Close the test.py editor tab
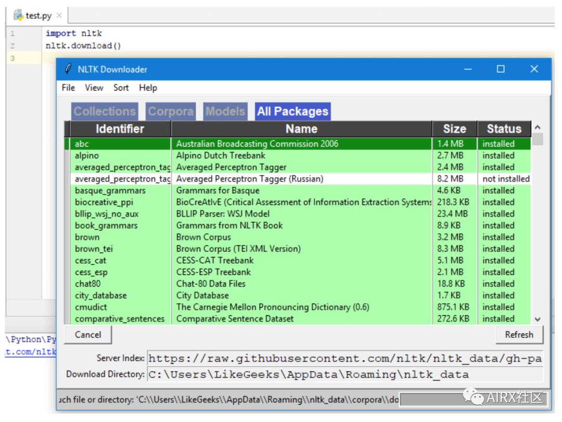This screenshot has height=422, width=562. pos(59,16)
